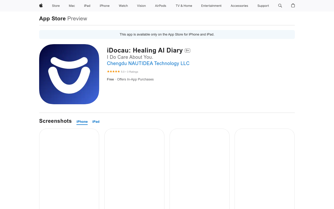The image size is (334, 209).
Task: Click the five-star rating icons
Action: coord(113,72)
